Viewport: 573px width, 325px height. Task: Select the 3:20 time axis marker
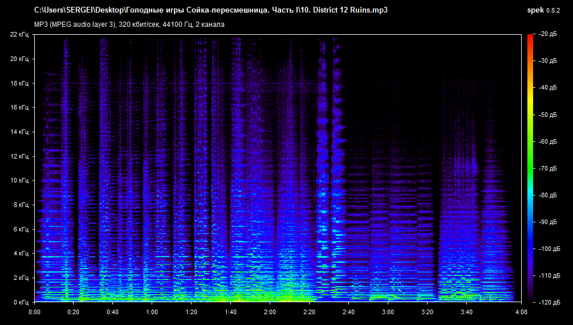427,312
